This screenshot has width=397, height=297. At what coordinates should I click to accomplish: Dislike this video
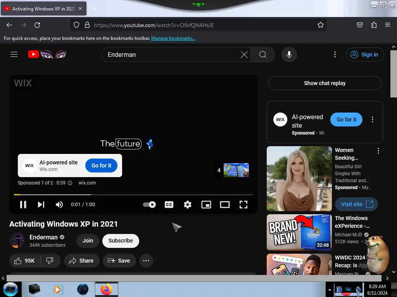tap(50, 261)
